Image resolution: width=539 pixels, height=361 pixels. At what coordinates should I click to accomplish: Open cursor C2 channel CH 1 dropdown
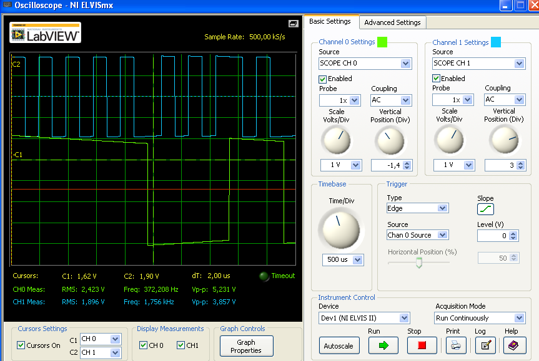(101, 352)
